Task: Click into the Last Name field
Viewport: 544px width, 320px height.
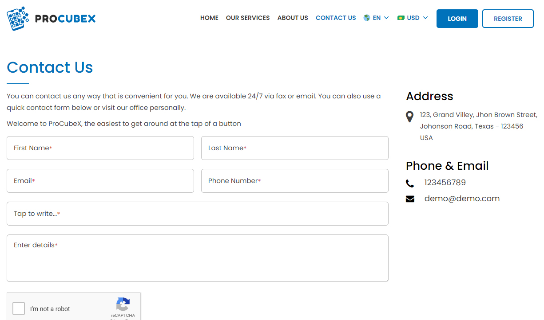Action: tap(295, 148)
